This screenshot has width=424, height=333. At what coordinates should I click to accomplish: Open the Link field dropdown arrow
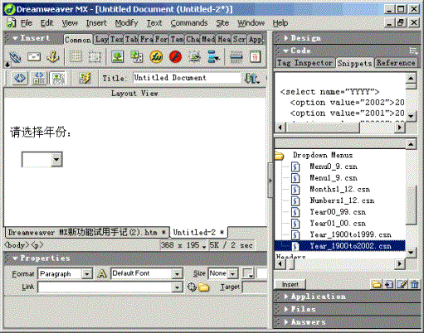(177, 287)
